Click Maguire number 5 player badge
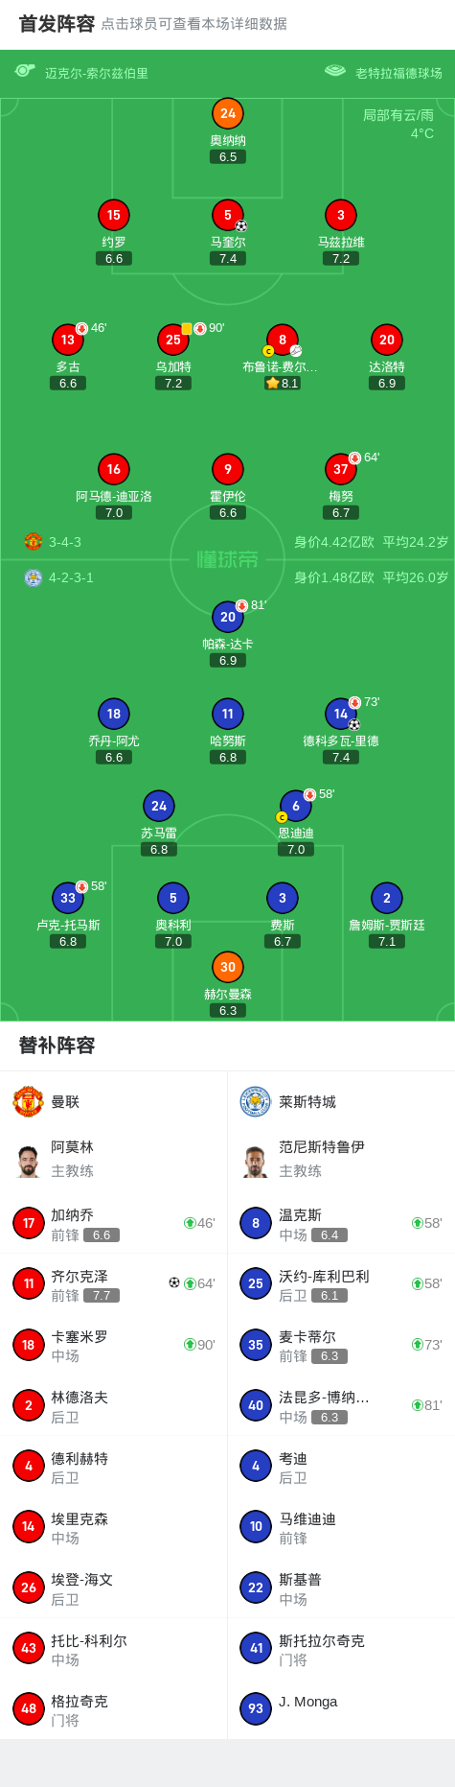This screenshot has height=1787, width=455. 228,215
